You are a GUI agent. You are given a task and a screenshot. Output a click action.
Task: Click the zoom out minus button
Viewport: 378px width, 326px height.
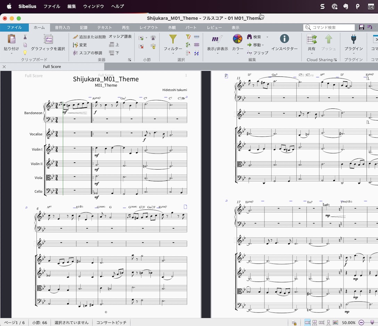pyautogui.click(x=361, y=323)
